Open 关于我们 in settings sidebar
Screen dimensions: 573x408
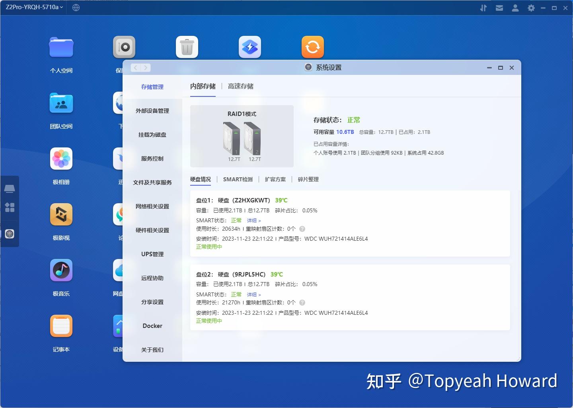[152, 350]
